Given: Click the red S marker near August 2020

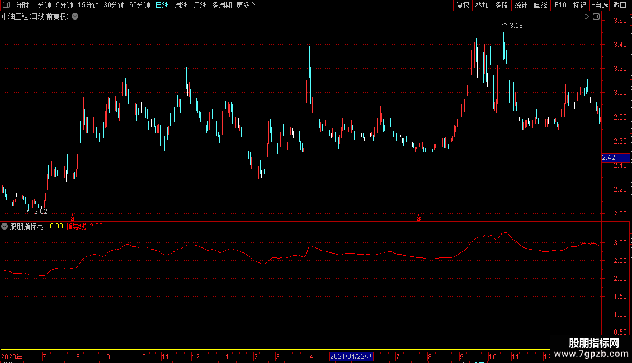Looking at the screenshot, I should click(73, 218).
